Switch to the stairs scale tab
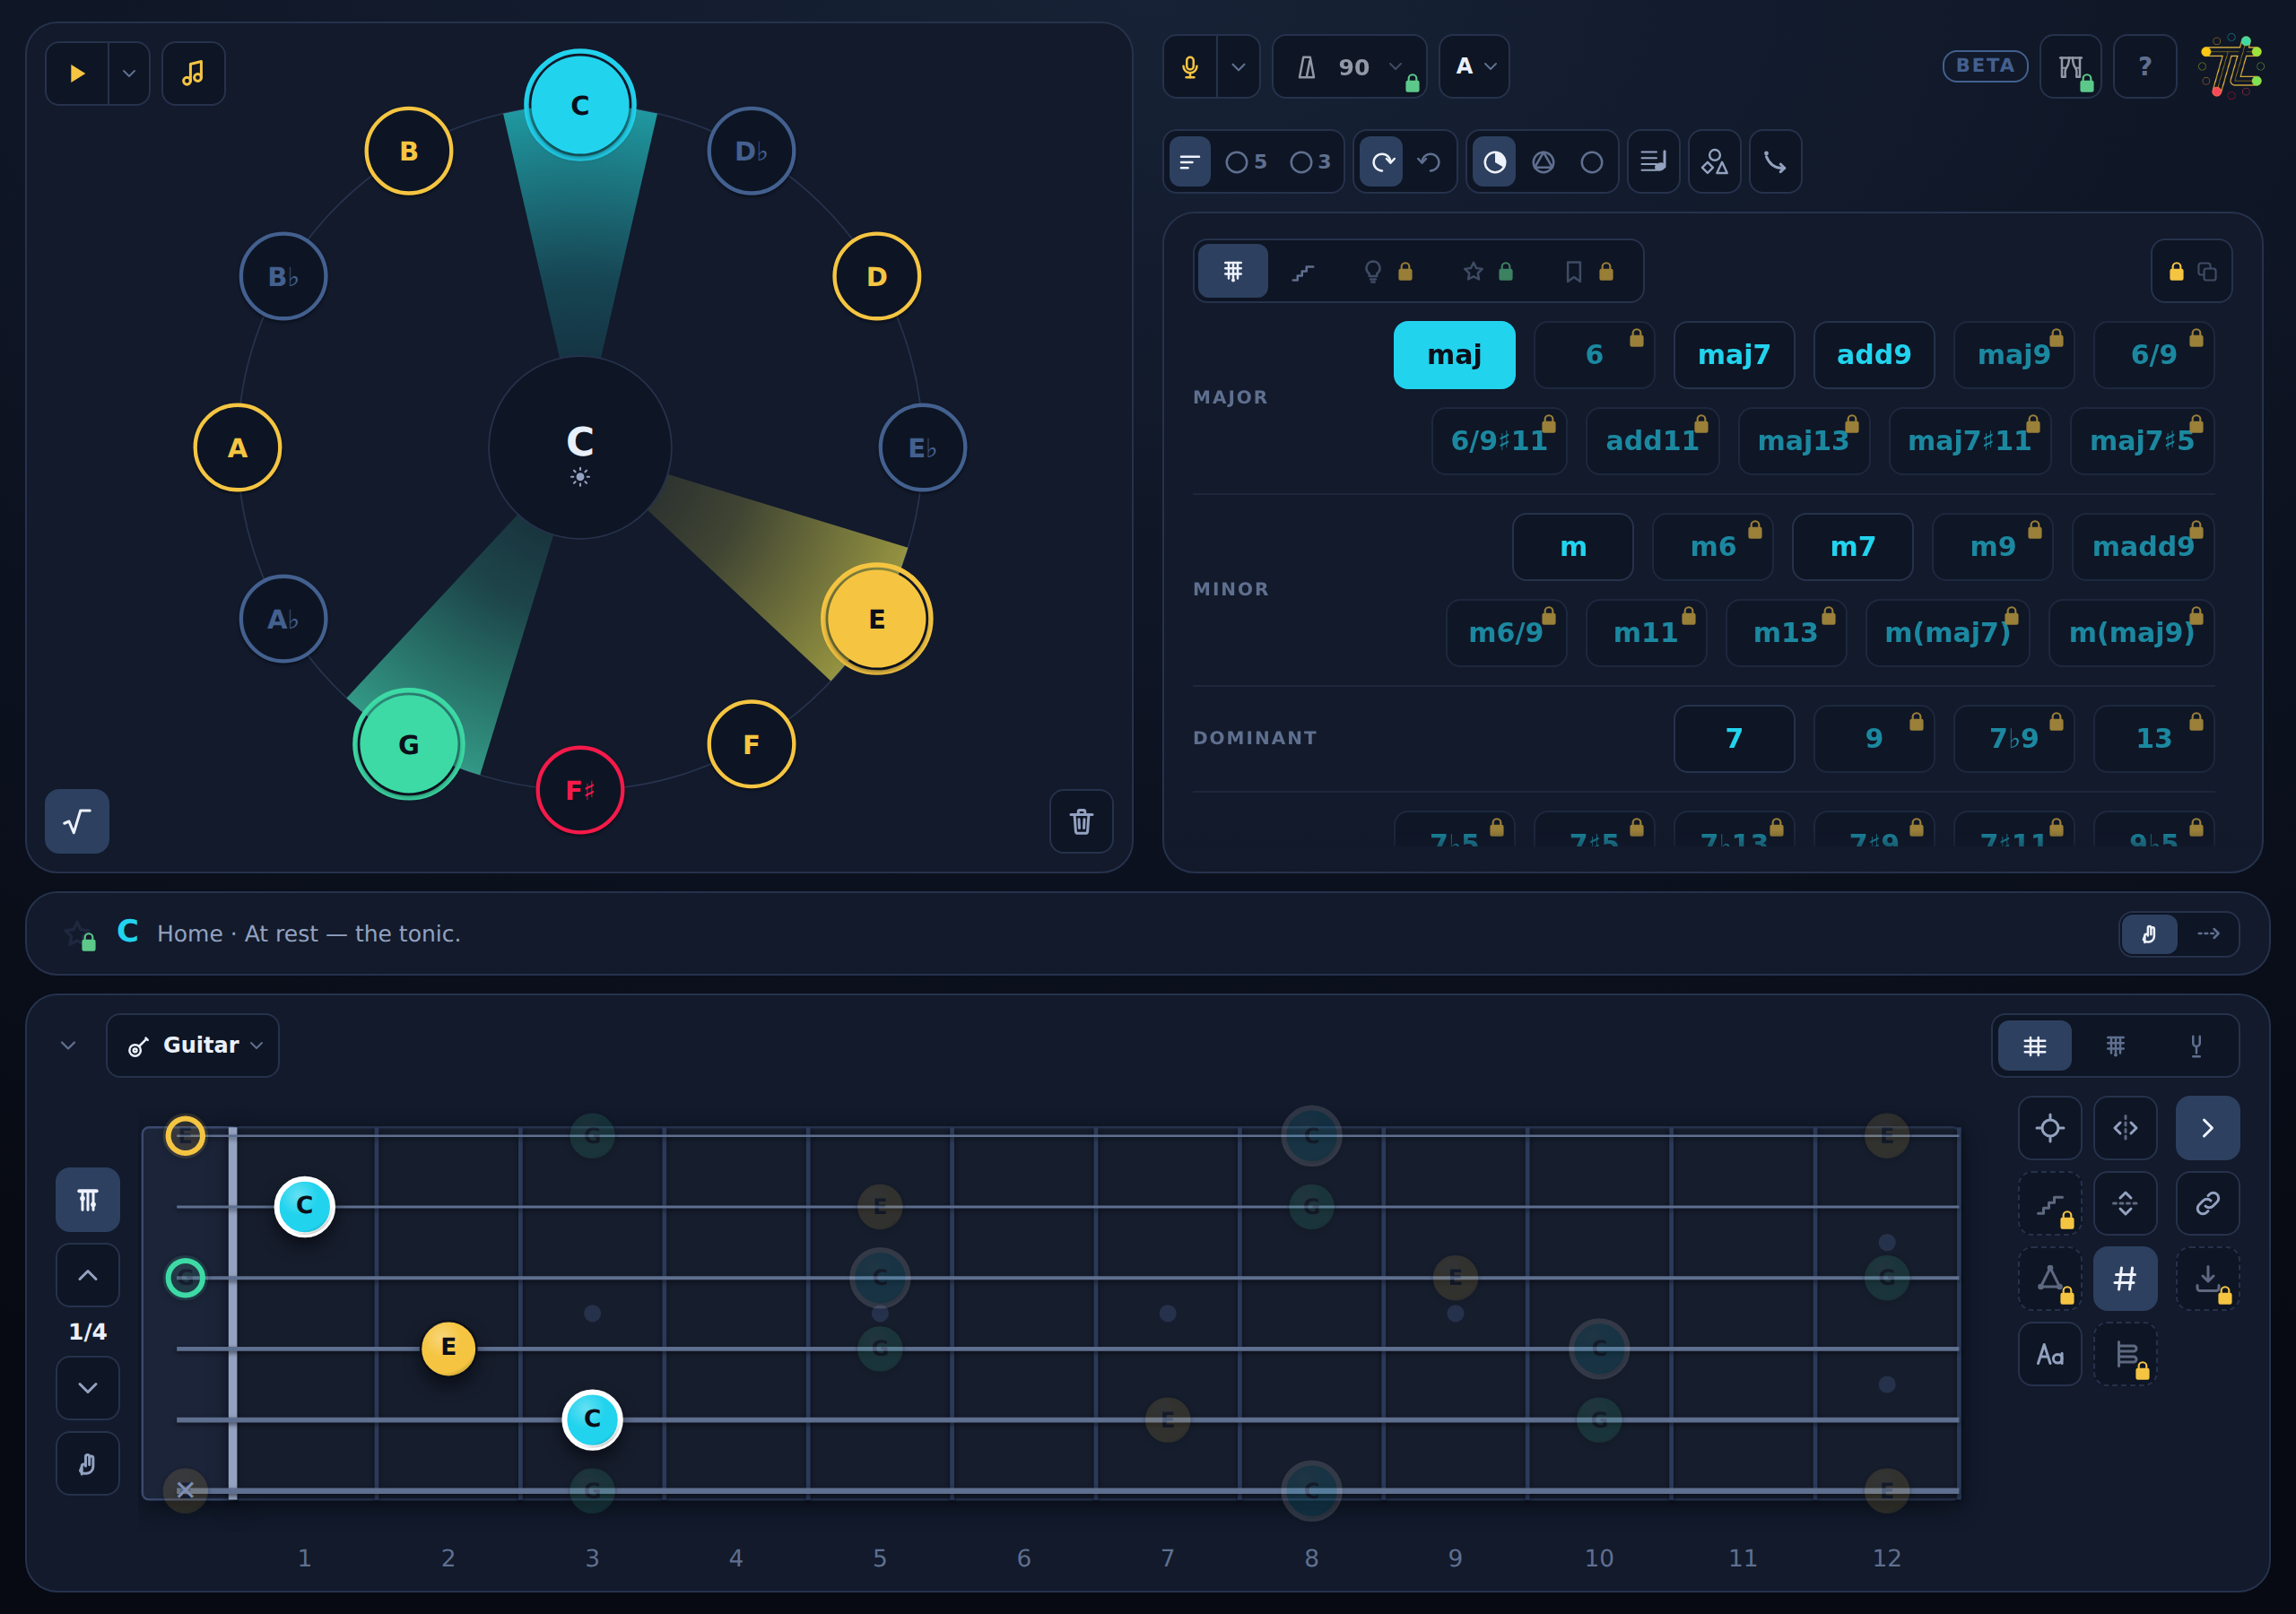 (1303, 271)
